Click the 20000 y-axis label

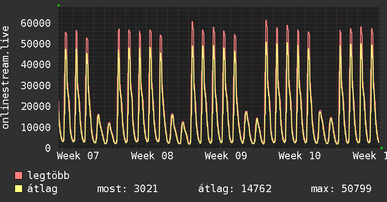tap(36, 107)
